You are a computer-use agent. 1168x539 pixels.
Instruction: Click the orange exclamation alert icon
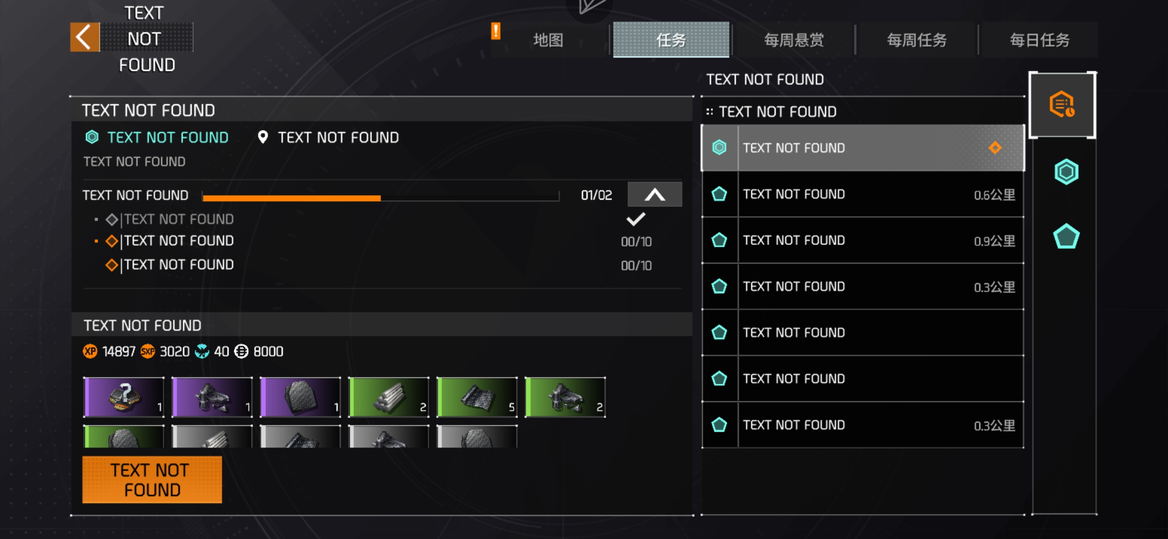coord(496,31)
